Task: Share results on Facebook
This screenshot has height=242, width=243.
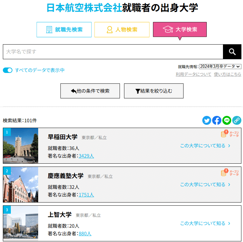Action: pos(217,120)
